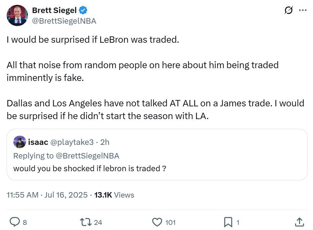Click the reply speech bubble icon

(15, 222)
